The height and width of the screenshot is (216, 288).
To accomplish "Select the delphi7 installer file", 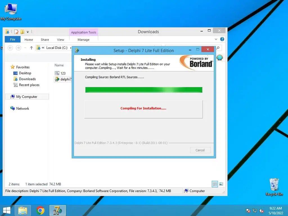I will (x=63, y=79).
